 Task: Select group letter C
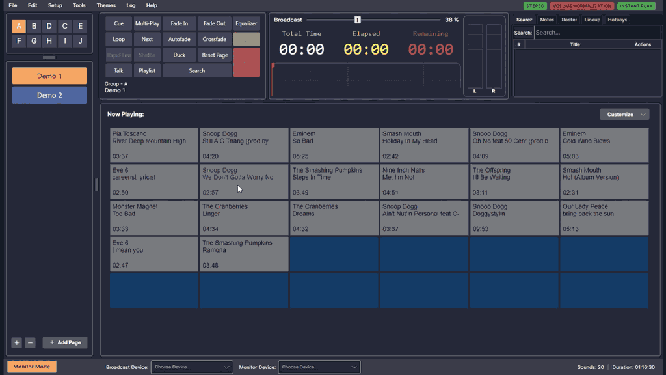tap(64, 26)
